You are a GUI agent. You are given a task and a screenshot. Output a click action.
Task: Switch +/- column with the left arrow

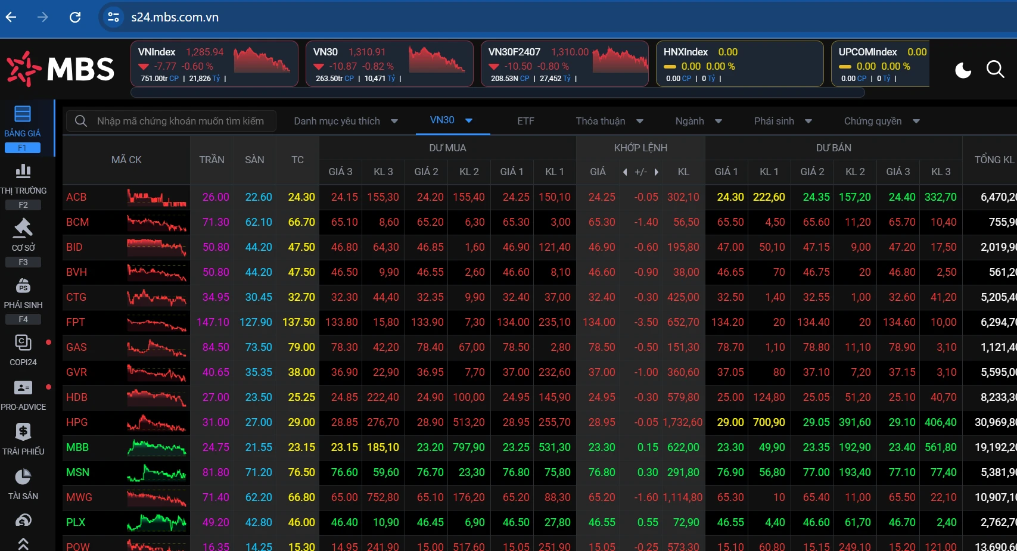pyautogui.click(x=625, y=172)
